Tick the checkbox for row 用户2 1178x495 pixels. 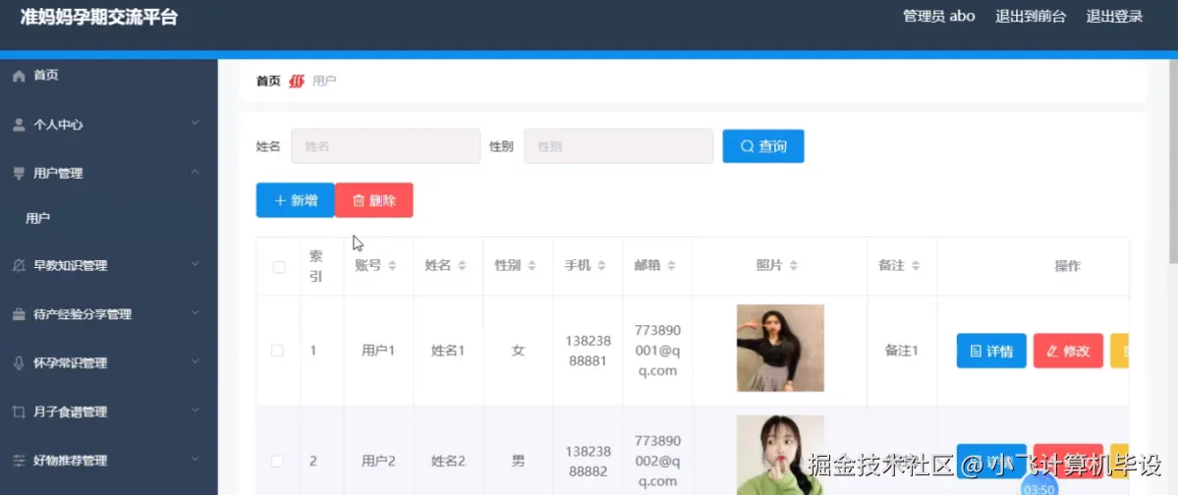coord(277,462)
